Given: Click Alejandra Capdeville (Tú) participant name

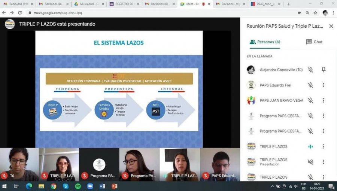Looking at the screenshot, I should [281, 70].
